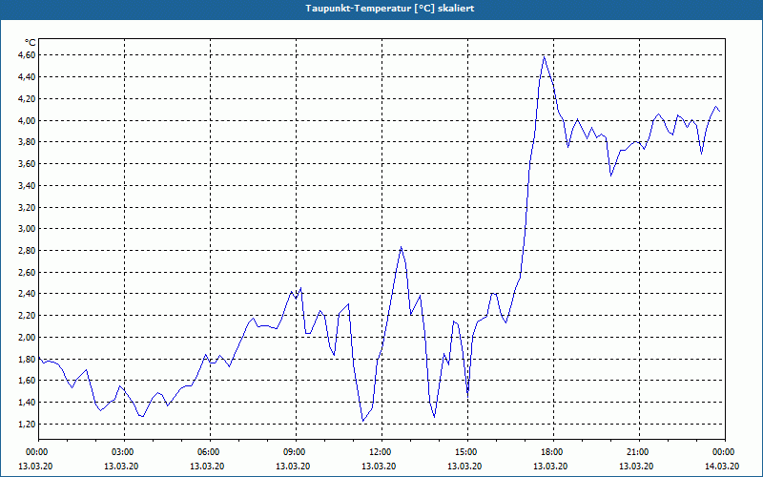Viewport: 763px width, 477px height.
Task: Click the y-axis label '3,00'
Action: (28, 229)
